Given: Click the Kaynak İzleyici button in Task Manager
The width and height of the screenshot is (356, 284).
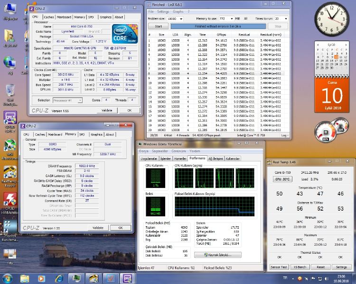Looking at the screenshot, I should click(218, 255).
